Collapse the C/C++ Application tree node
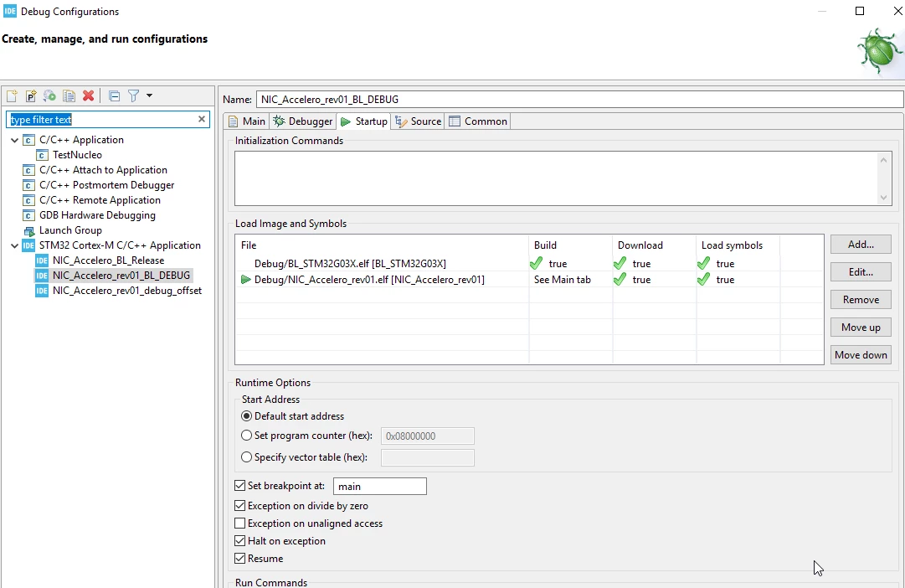Screen dimensions: 905x588 [x=14, y=141]
